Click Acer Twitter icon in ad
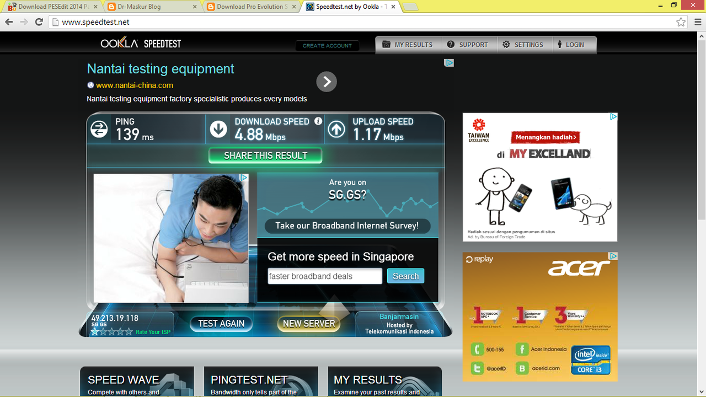This screenshot has width=706, height=397. (477, 368)
